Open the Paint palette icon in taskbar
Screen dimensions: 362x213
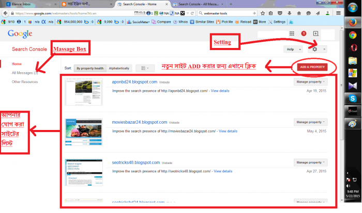[x=353, y=124]
